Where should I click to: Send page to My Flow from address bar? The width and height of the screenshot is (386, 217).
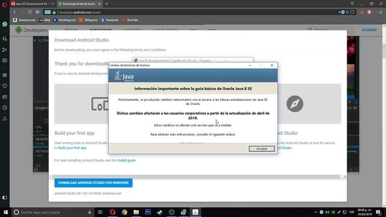347,12
